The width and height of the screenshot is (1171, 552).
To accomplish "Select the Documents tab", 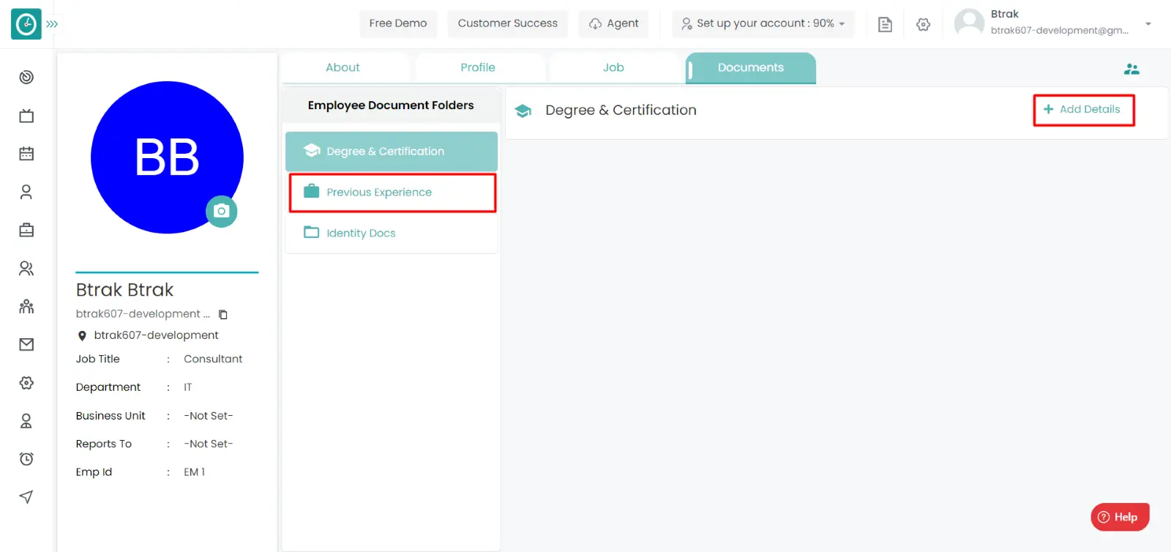I will (x=751, y=67).
